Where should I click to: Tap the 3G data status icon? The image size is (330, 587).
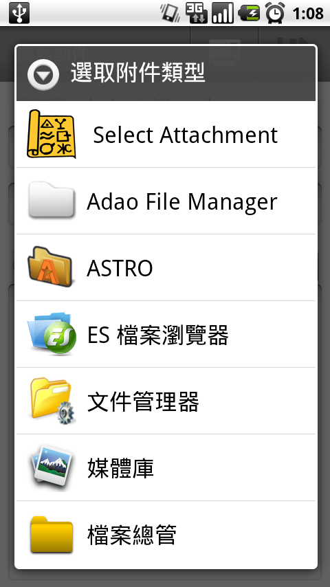click(196, 13)
